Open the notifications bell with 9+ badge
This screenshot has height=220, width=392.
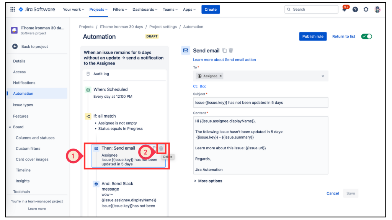click(x=344, y=10)
